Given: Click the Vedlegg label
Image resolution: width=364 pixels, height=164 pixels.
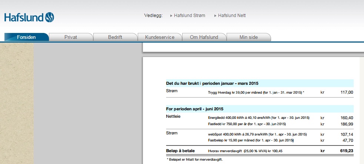Looking at the screenshot, I should pos(153,16).
